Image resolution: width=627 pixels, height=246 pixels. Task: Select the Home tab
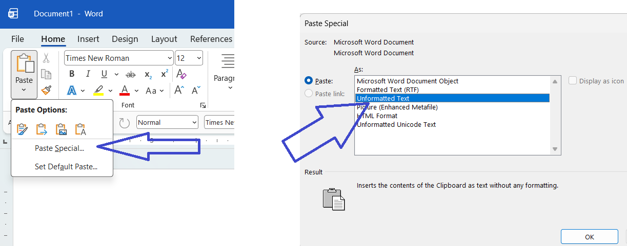pos(53,39)
